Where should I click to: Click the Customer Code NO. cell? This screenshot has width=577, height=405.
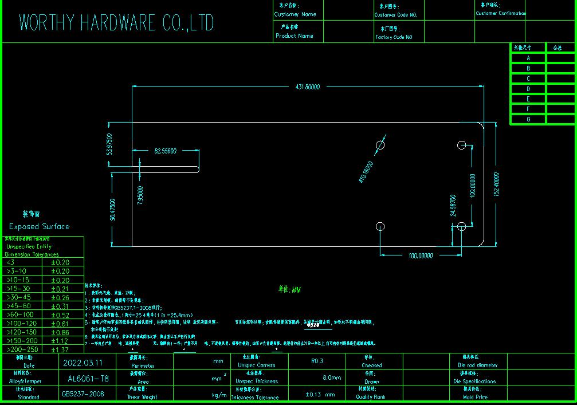pos(395,15)
